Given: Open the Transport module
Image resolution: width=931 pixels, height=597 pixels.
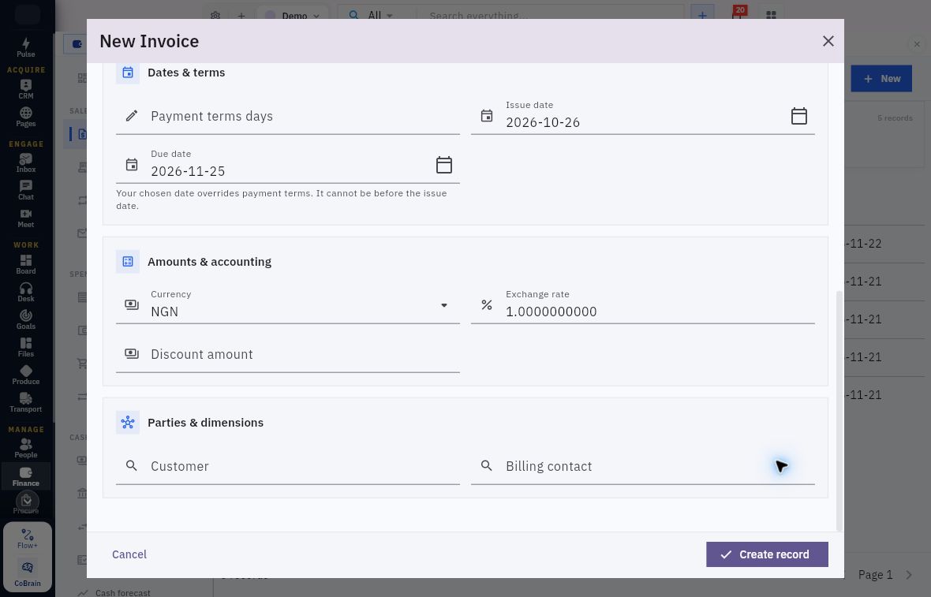Looking at the screenshot, I should coord(25,402).
